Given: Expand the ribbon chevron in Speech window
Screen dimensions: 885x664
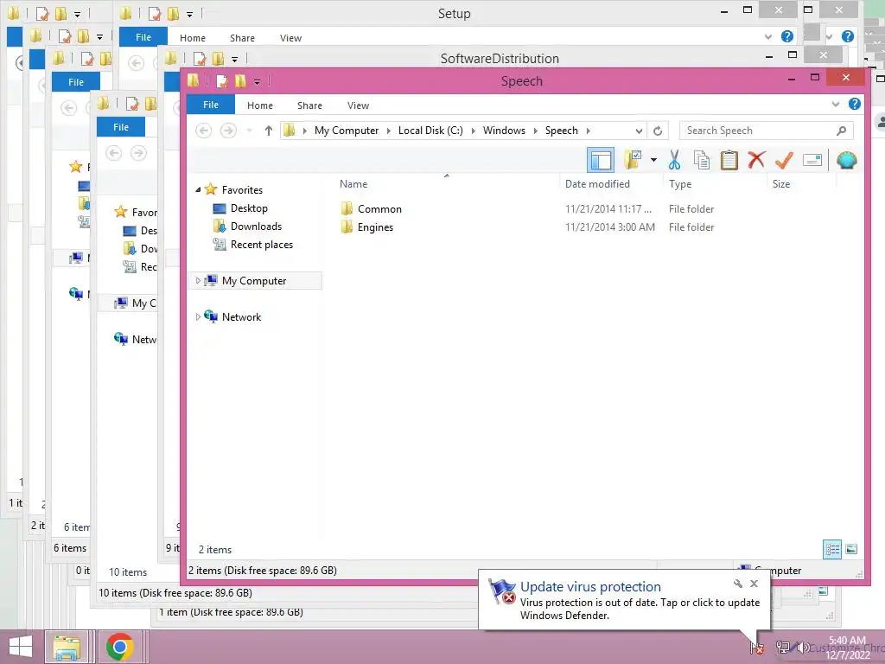Looking at the screenshot, I should coord(836,104).
